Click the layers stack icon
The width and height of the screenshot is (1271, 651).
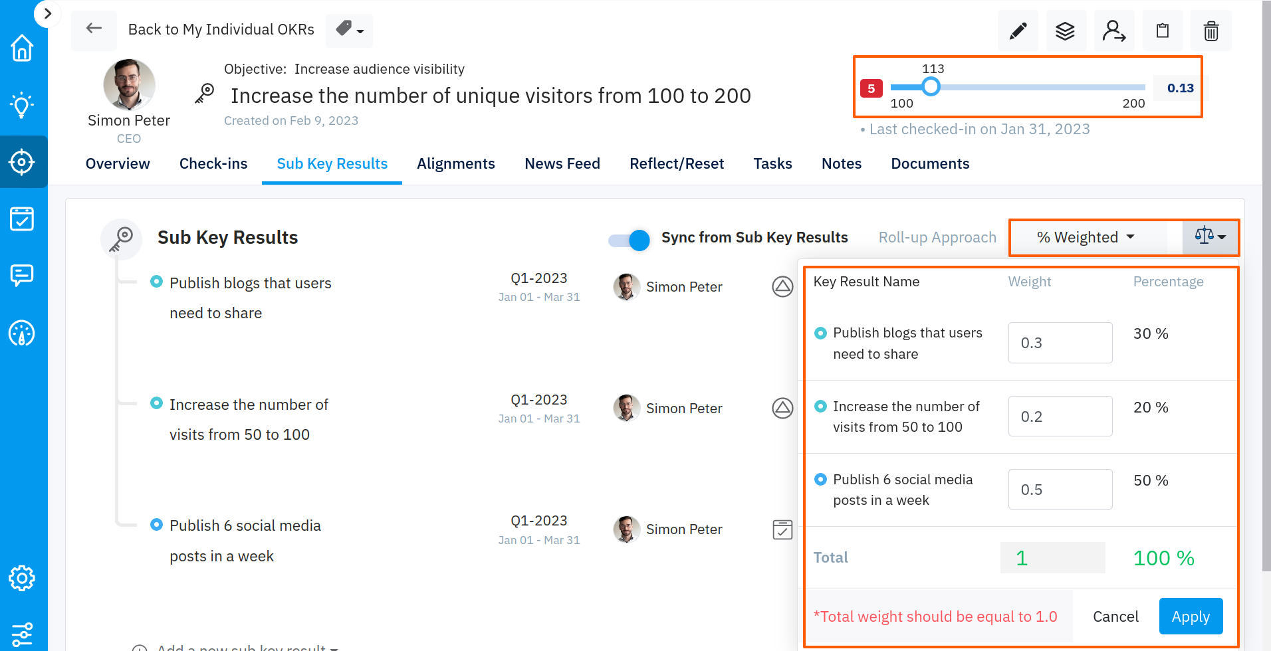coord(1065,31)
